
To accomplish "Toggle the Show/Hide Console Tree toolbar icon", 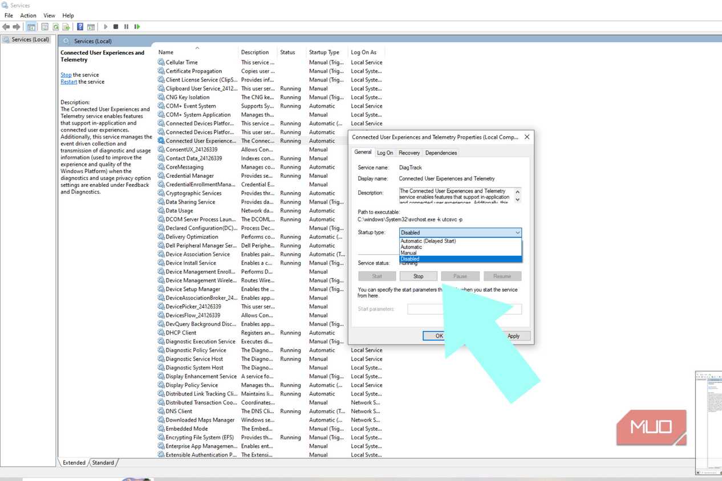I will click(x=31, y=27).
